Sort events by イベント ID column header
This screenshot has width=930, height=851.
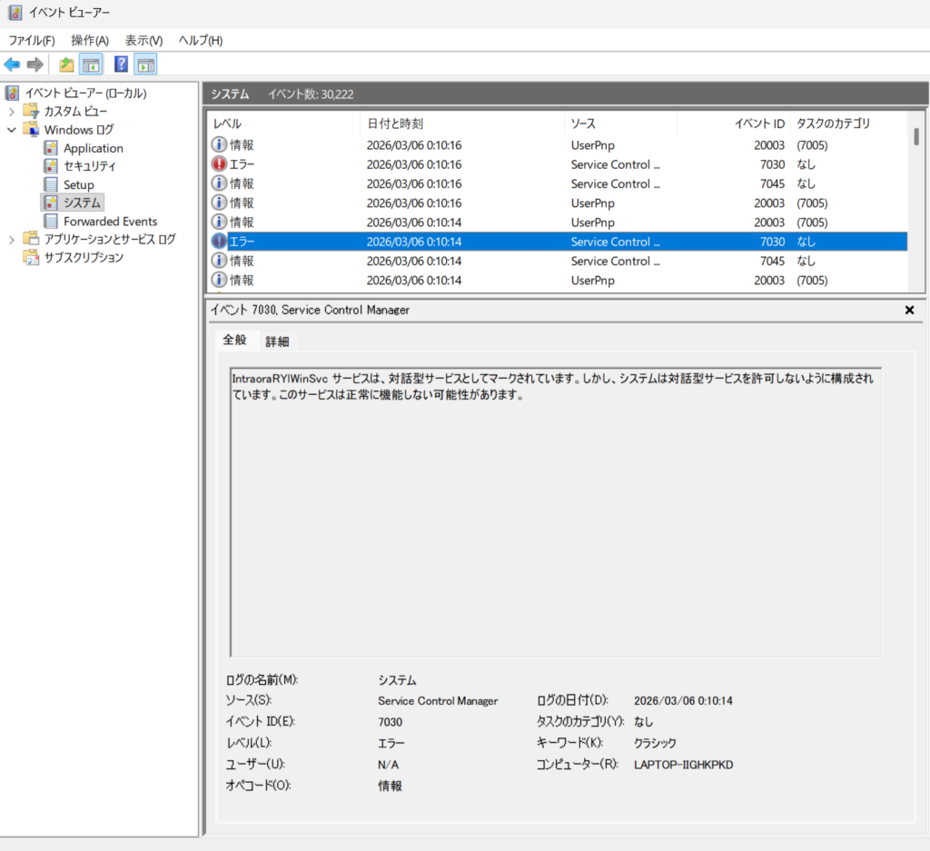click(x=759, y=124)
